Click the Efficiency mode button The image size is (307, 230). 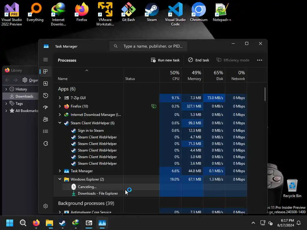(233, 60)
